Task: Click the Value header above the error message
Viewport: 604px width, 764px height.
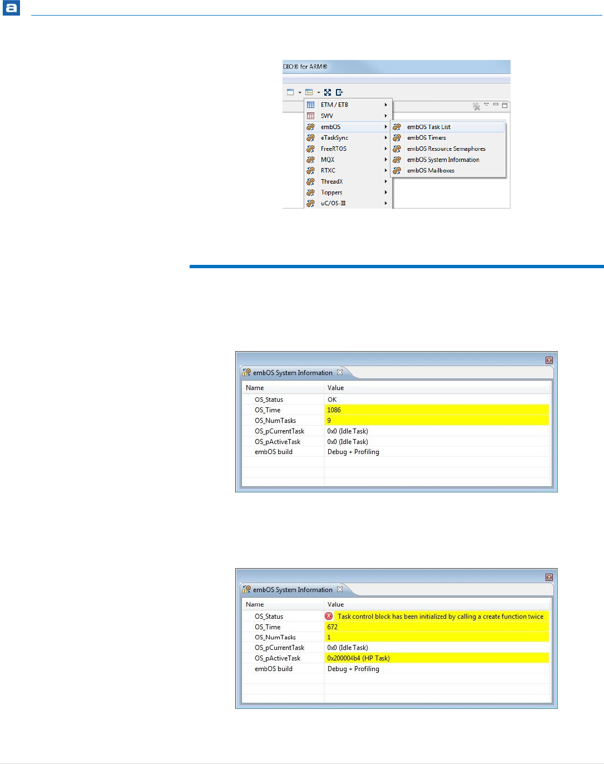Action: (437, 604)
